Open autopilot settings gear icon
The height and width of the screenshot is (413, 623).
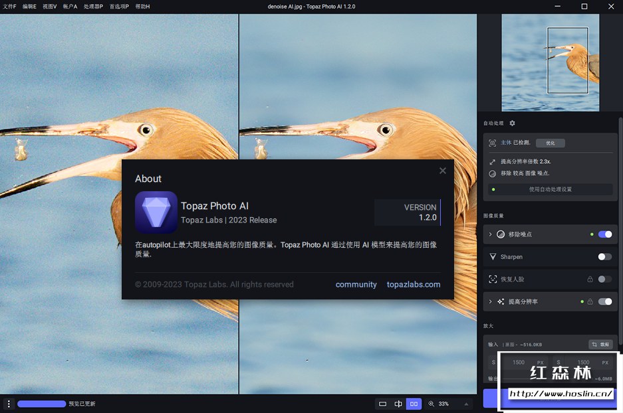click(x=512, y=123)
